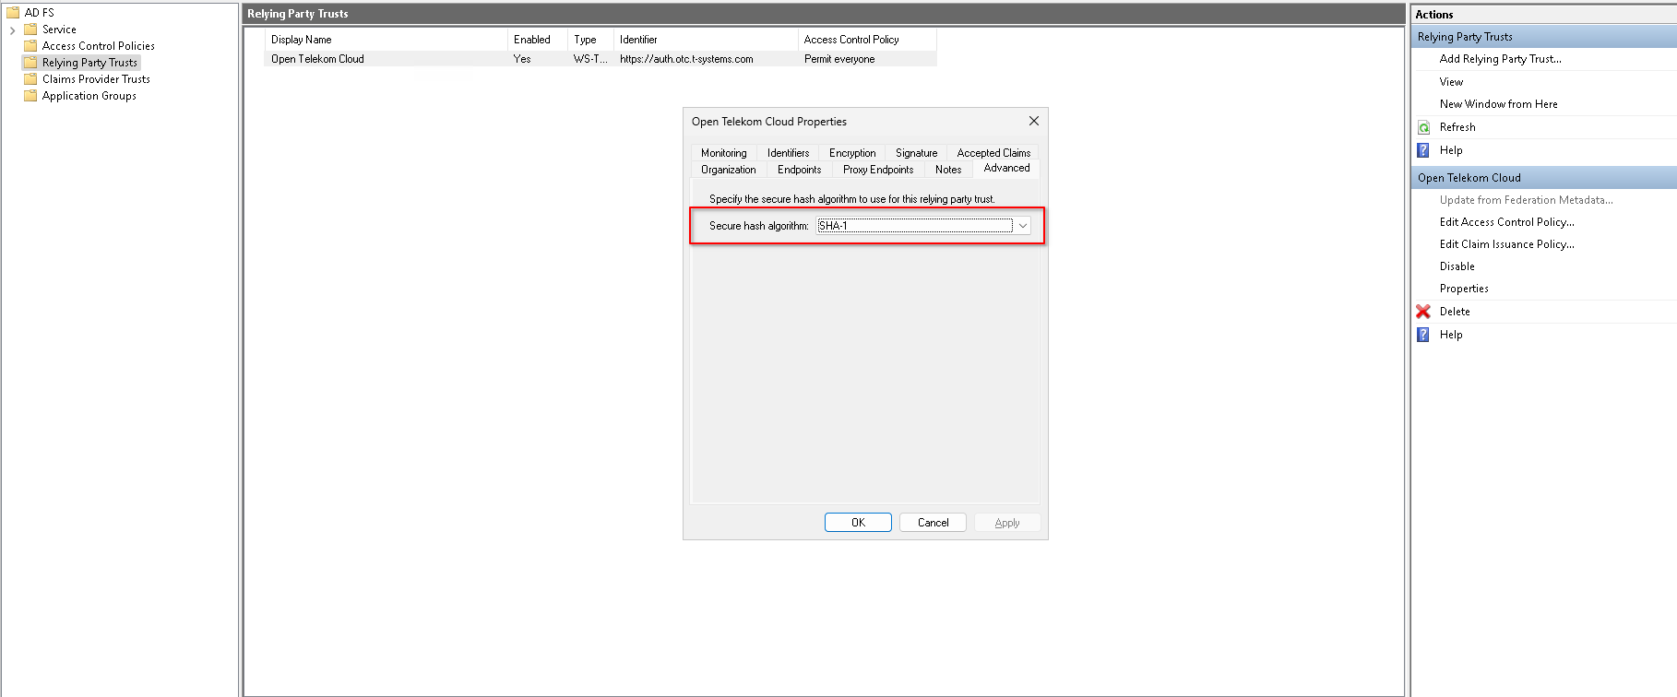Image resolution: width=1677 pixels, height=697 pixels.
Task: Click the red Delete icon
Action: click(x=1423, y=312)
